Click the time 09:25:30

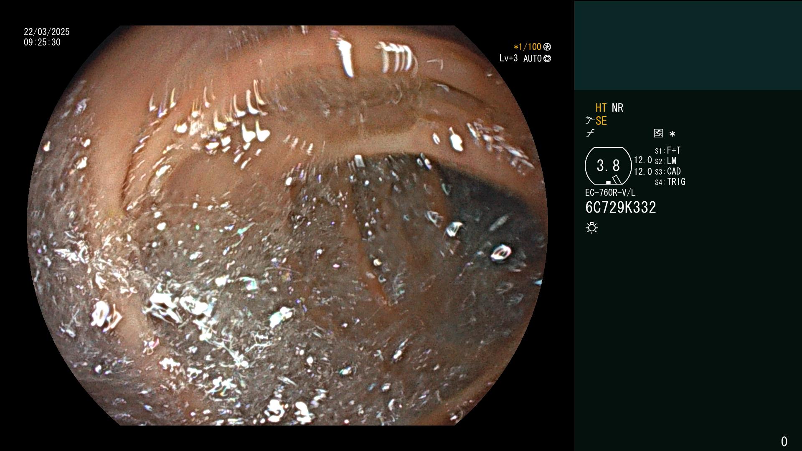click(42, 42)
